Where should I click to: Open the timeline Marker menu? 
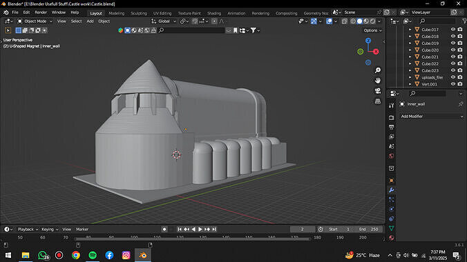point(82,230)
